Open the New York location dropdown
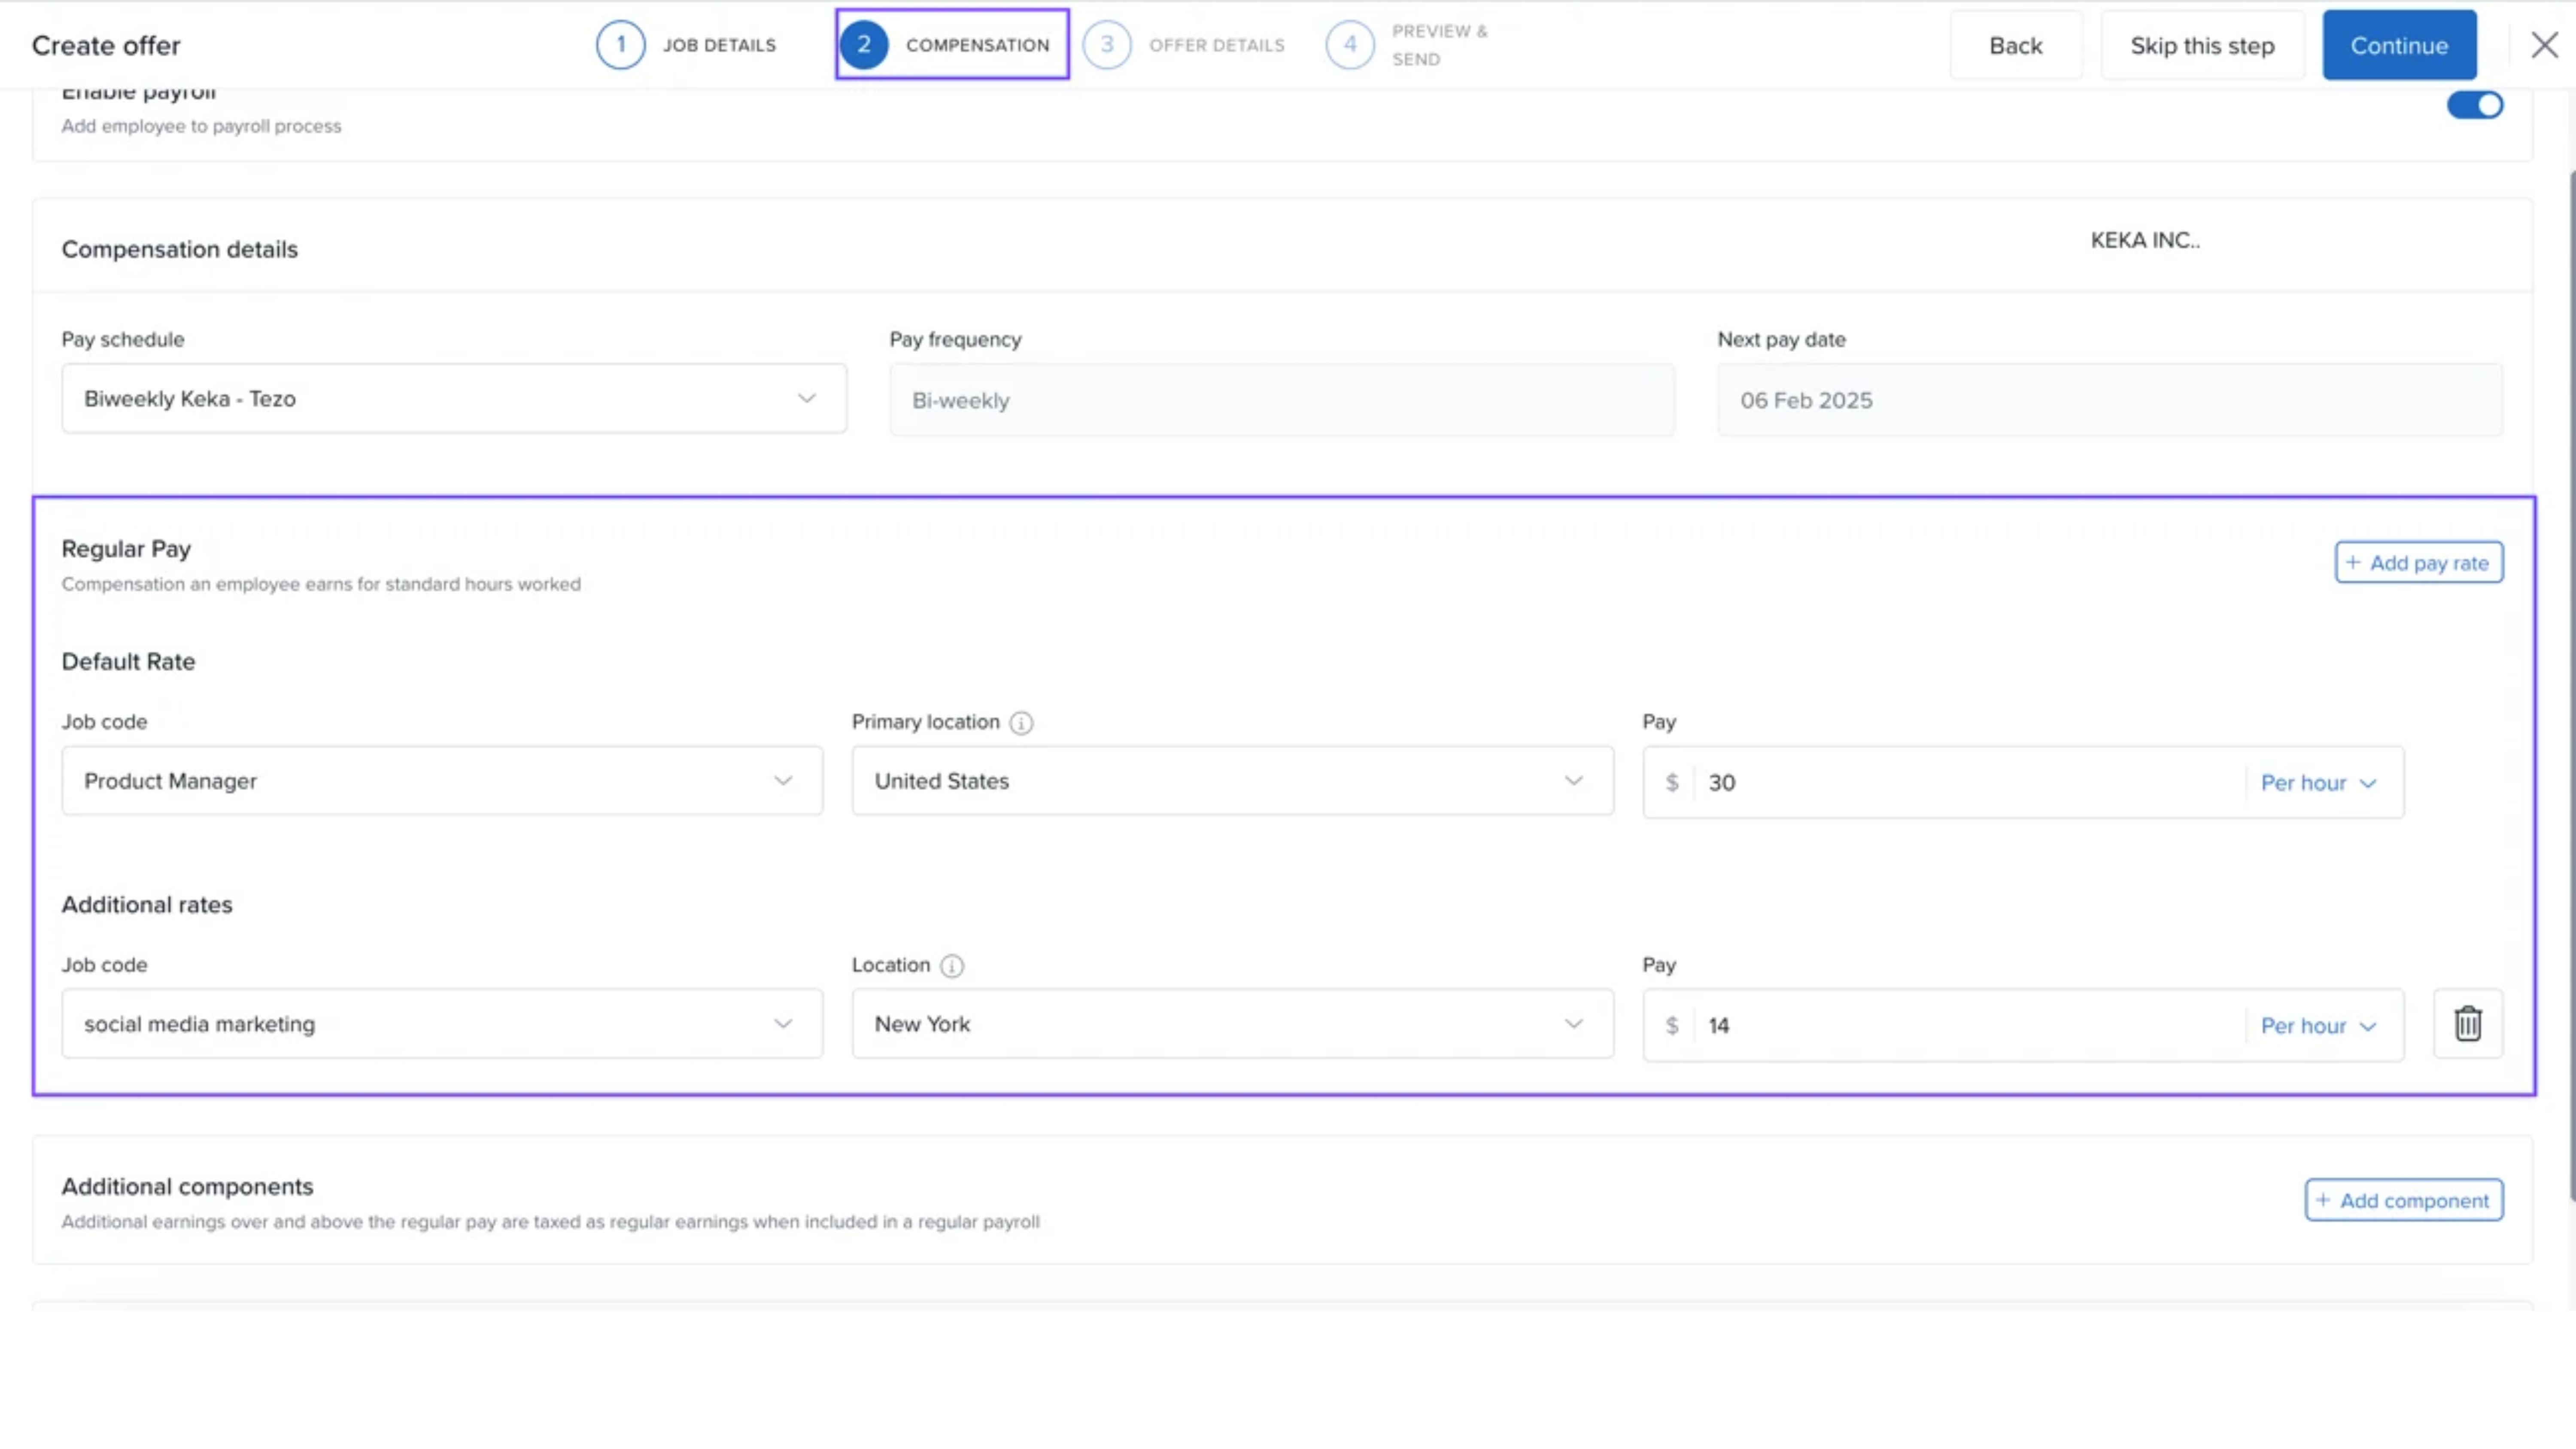 [1232, 1024]
